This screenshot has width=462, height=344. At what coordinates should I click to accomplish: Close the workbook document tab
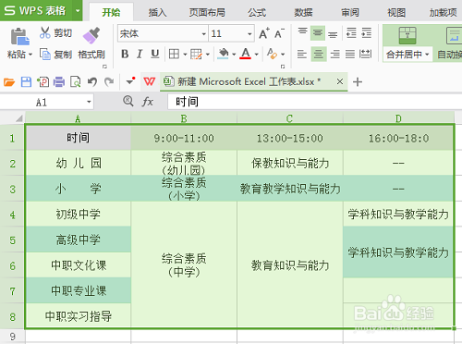(x=340, y=81)
